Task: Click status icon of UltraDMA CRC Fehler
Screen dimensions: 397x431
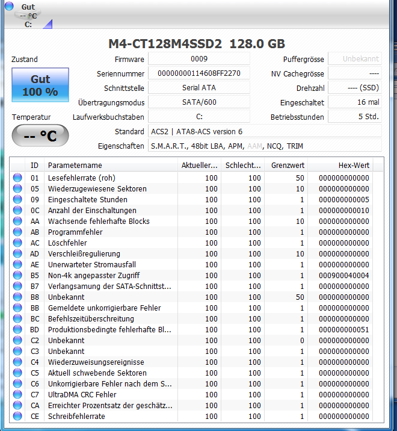Action: tap(17, 394)
